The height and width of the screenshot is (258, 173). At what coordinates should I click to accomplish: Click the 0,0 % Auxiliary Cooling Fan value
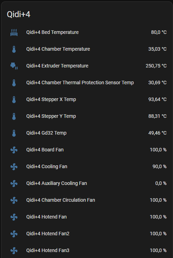coord(161,183)
